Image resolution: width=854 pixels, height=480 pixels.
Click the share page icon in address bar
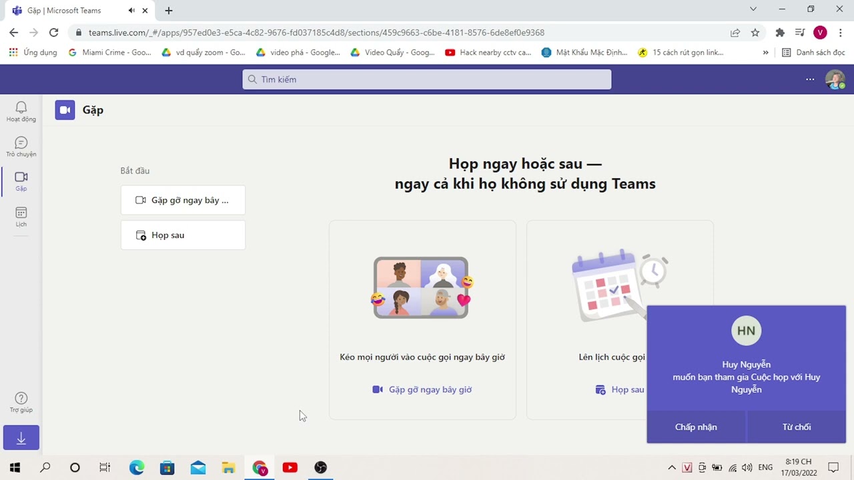735,33
